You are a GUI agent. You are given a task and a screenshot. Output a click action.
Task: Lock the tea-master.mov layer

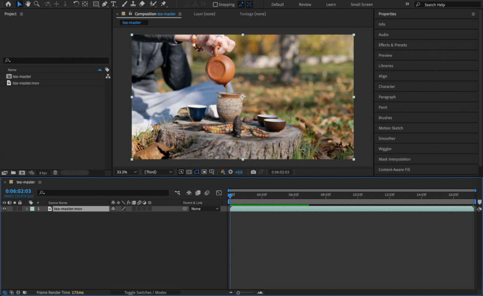click(19, 208)
